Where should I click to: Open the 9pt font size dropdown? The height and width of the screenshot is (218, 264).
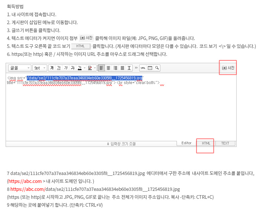(40, 68)
